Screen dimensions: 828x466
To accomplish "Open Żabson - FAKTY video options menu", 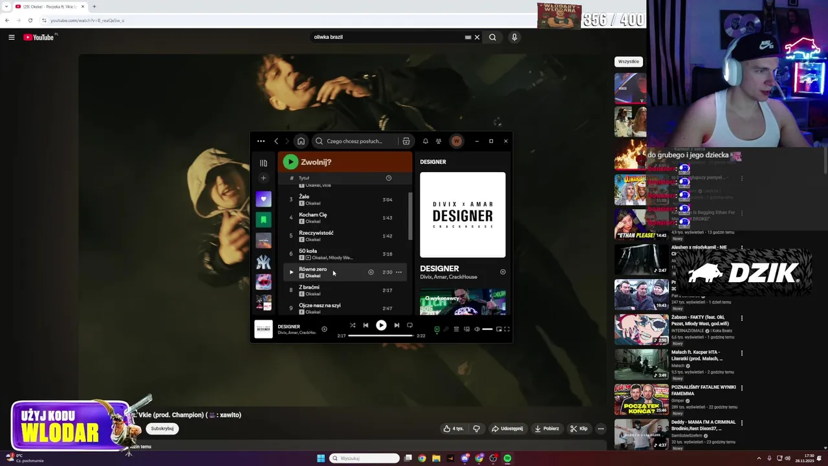I will [x=742, y=318].
